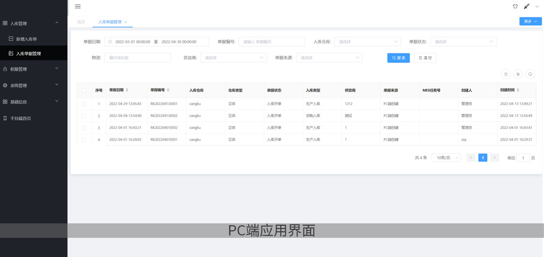The width and height of the screenshot is (544, 257).
Task: Open the column settings icon
Action: [x=518, y=74]
